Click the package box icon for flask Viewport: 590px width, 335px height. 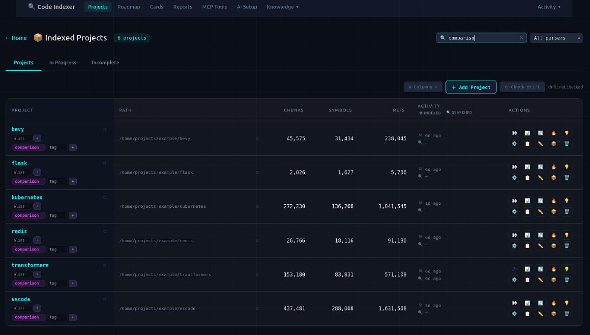click(553, 178)
